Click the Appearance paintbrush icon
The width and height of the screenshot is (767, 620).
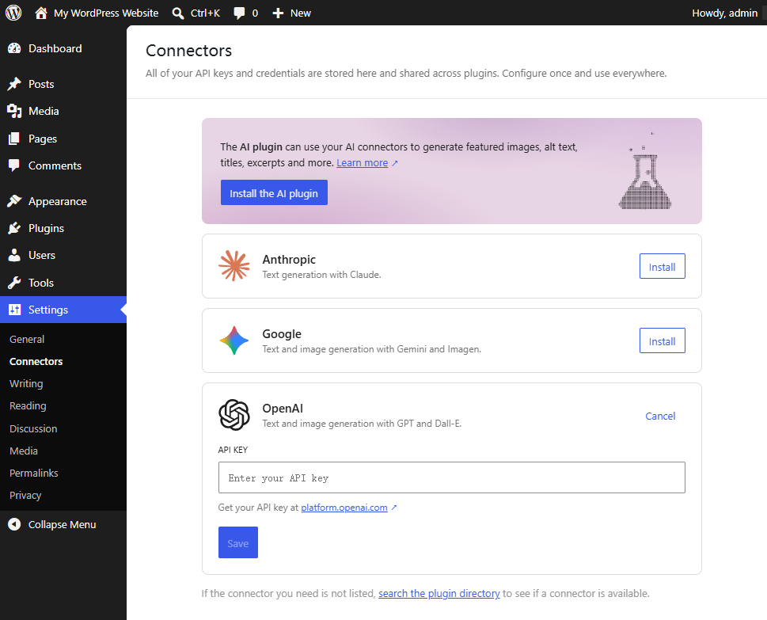point(15,201)
